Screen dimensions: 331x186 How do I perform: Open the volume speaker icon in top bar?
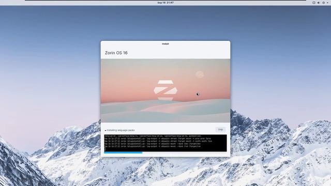click(319, 3)
